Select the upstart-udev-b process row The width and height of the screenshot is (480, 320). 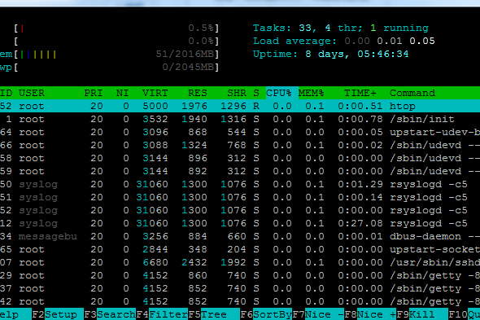click(240, 132)
